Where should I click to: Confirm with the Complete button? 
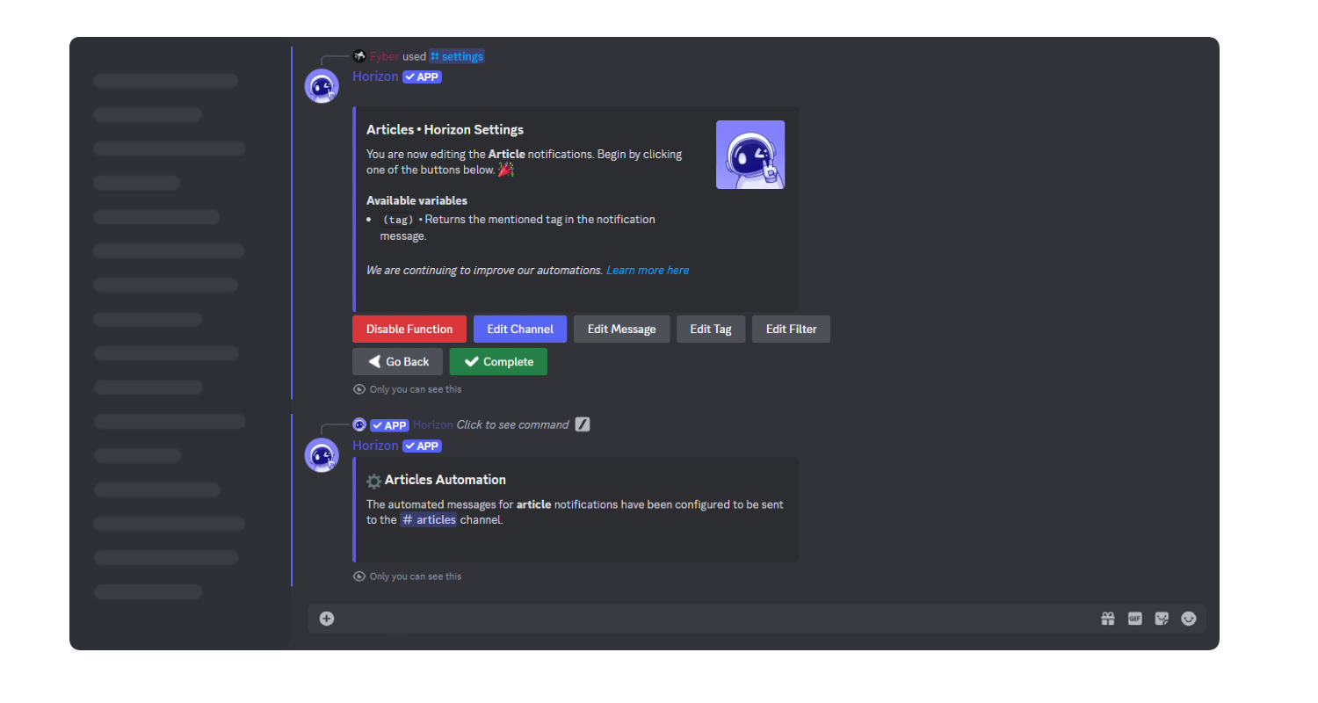pos(498,361)
